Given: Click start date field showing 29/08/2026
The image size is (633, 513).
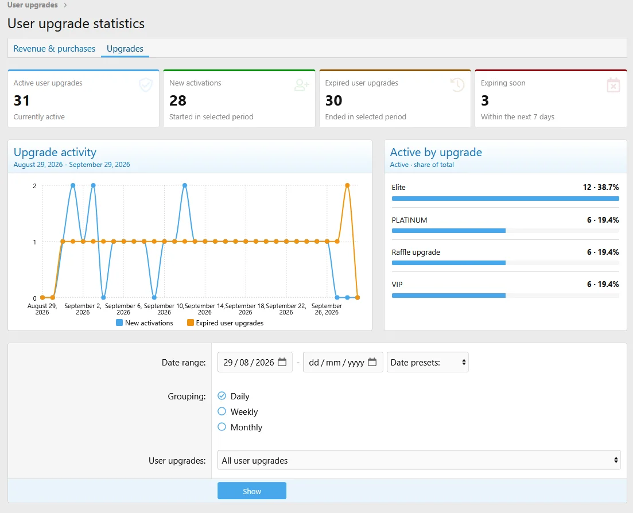Looking at the screenshot, I should point(255,362).
